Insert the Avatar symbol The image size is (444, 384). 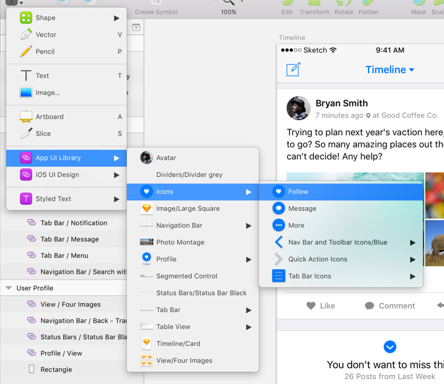click(x=192, y=158)
